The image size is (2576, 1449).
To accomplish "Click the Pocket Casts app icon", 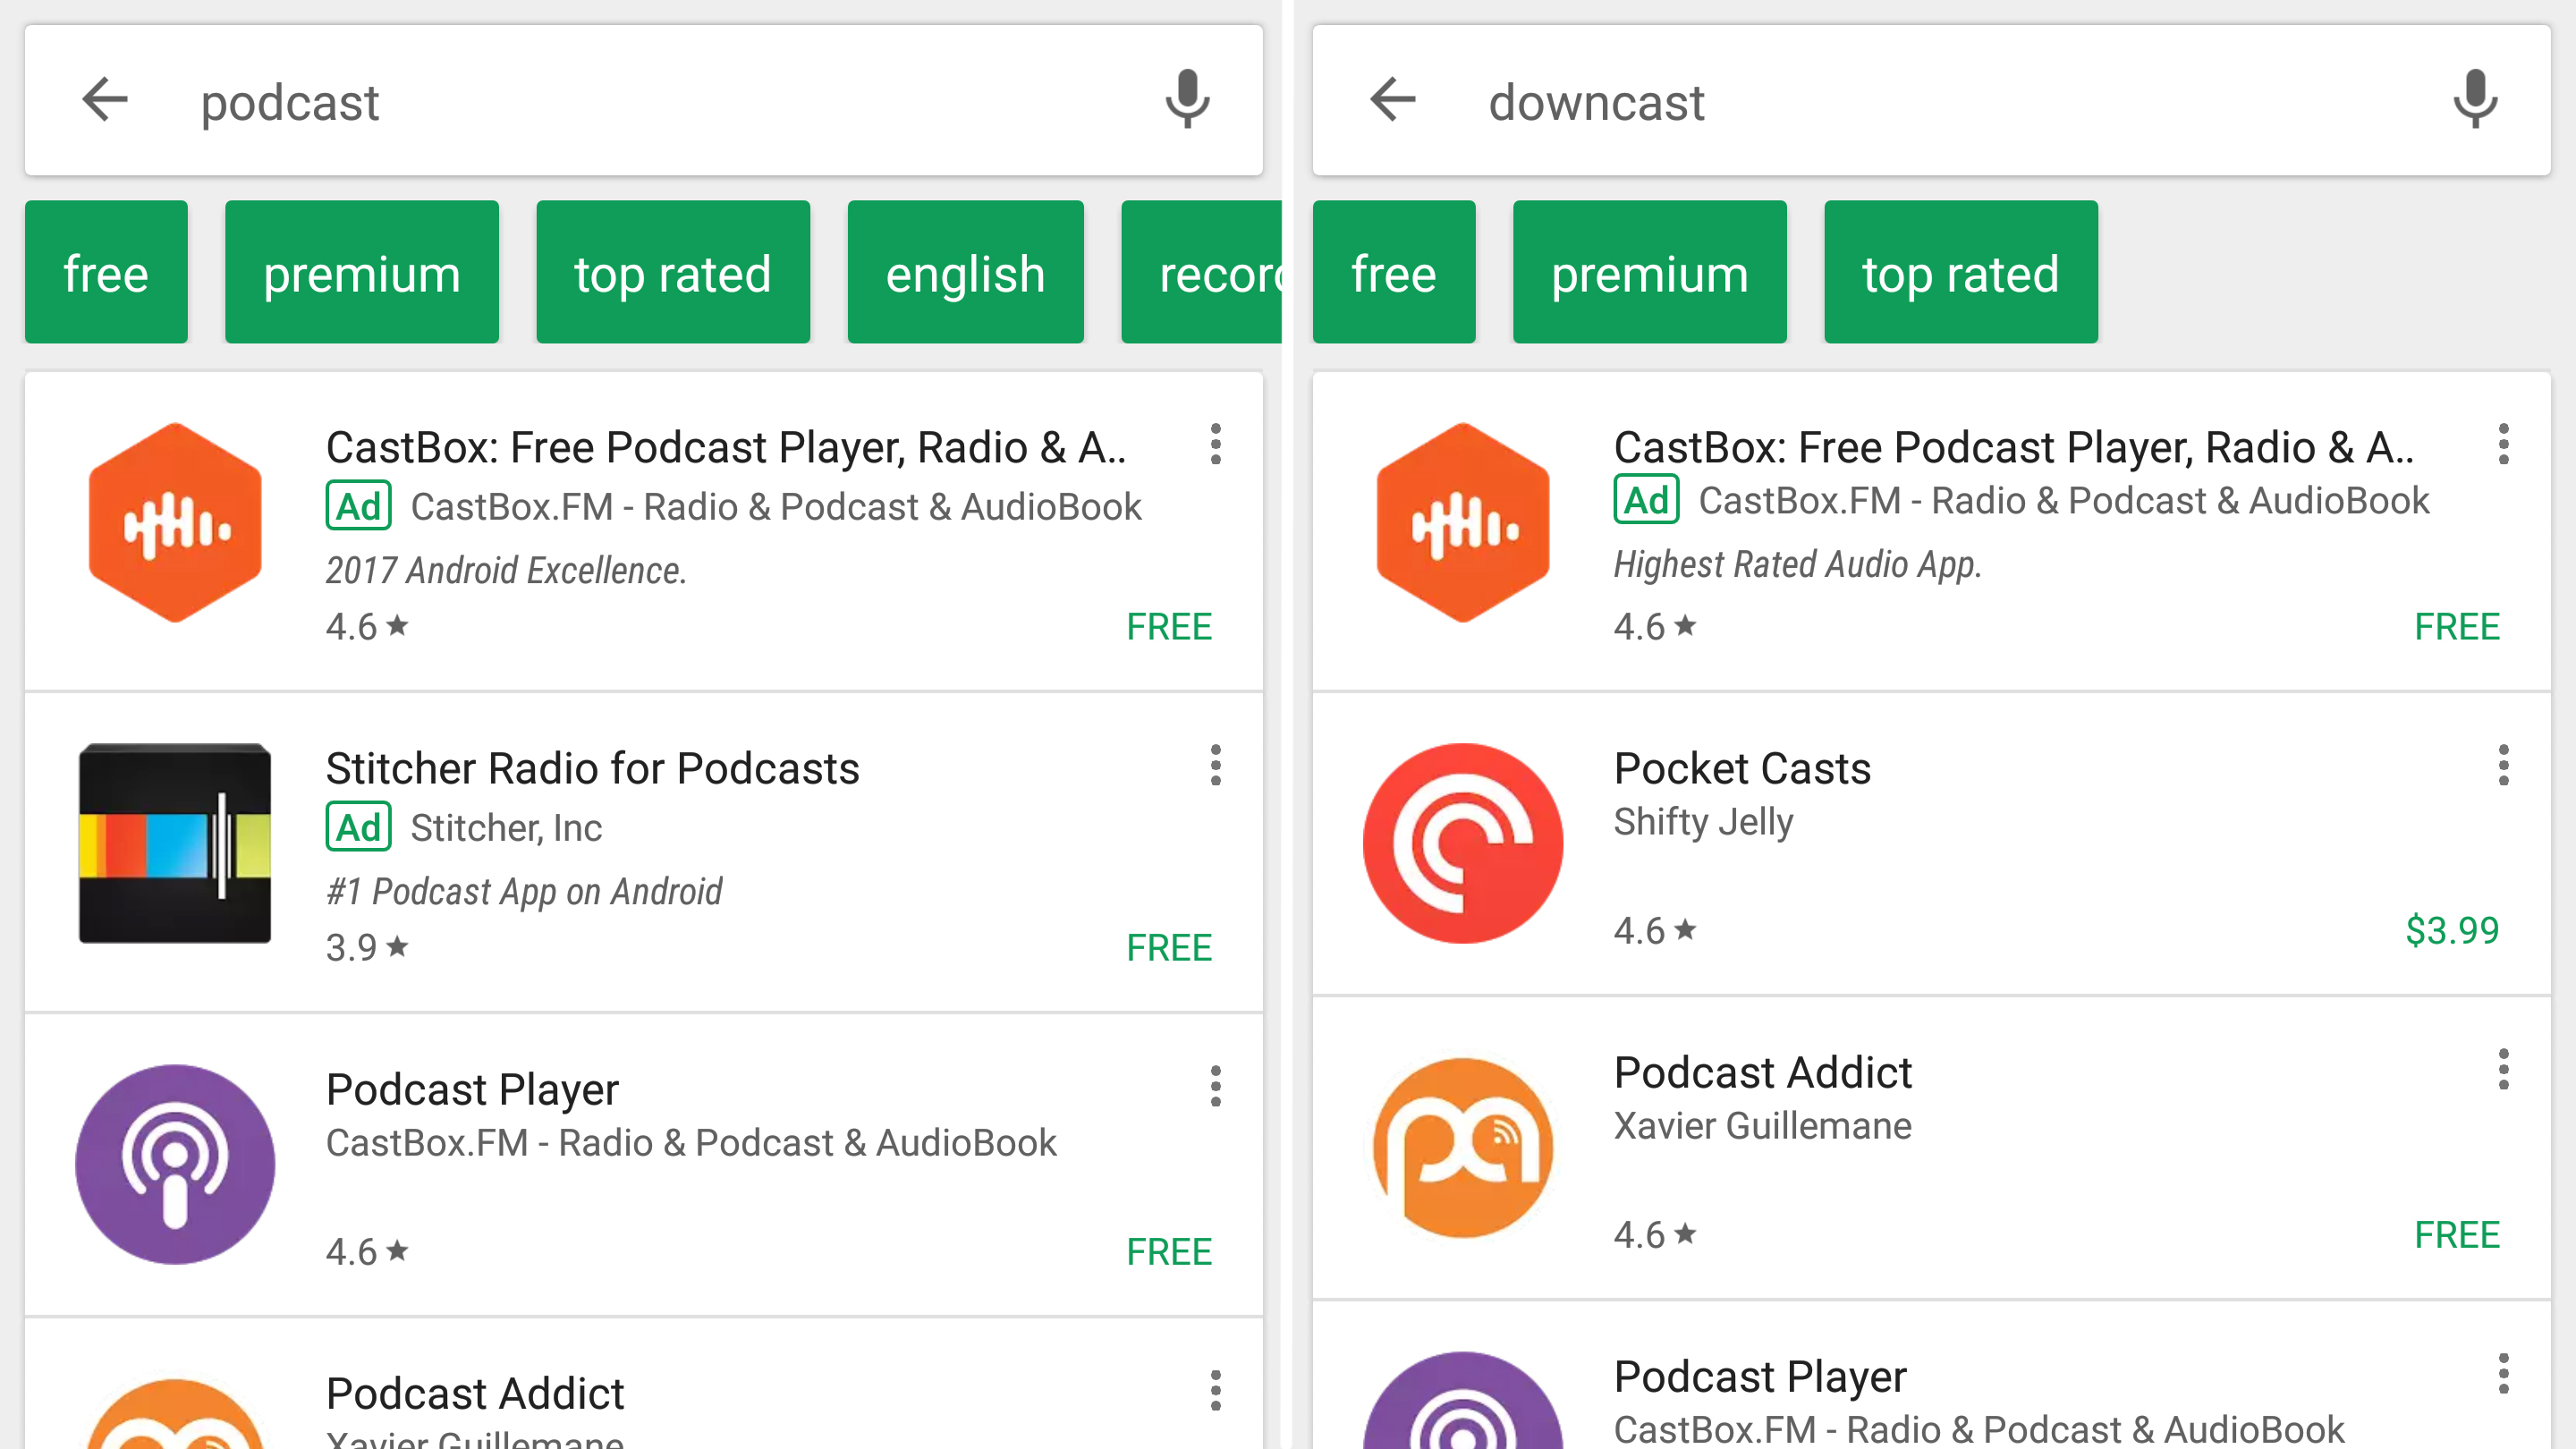I will (x=1463, y=844).
